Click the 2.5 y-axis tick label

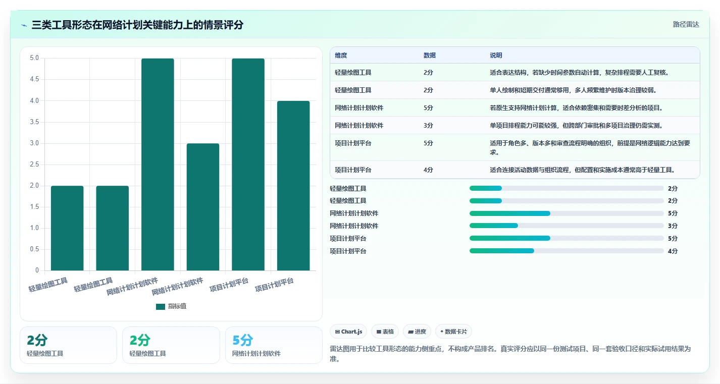click(34, 164)
